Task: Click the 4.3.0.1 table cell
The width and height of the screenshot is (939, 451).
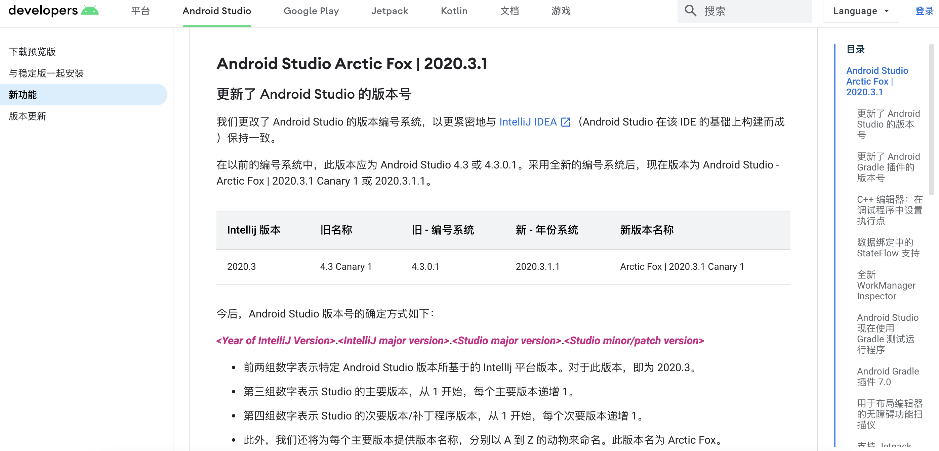Action: coord(425,267)
